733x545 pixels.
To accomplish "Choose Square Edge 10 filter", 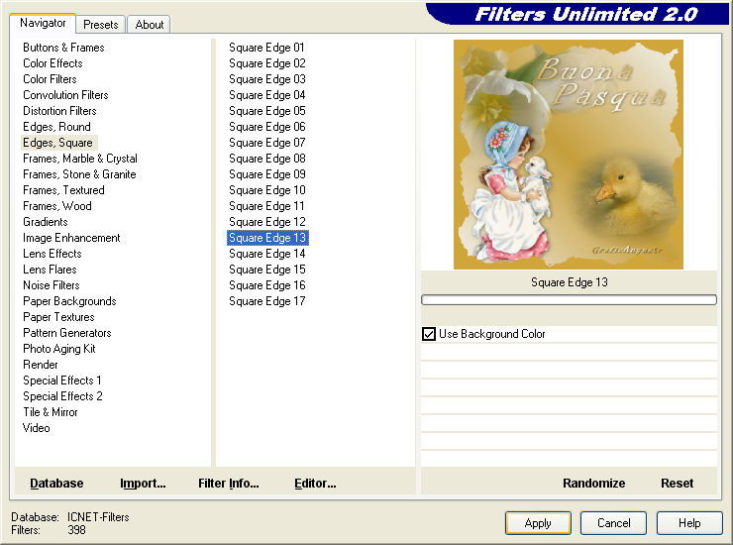I will [266, 190].
